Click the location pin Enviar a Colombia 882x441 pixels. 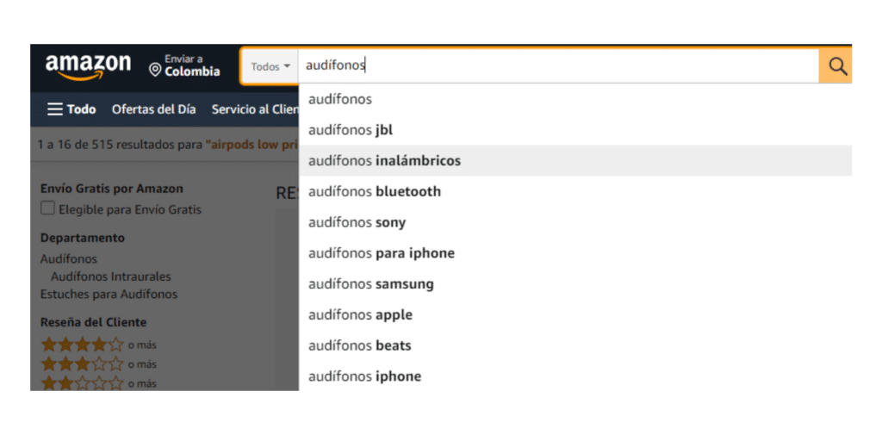(184, 65)
